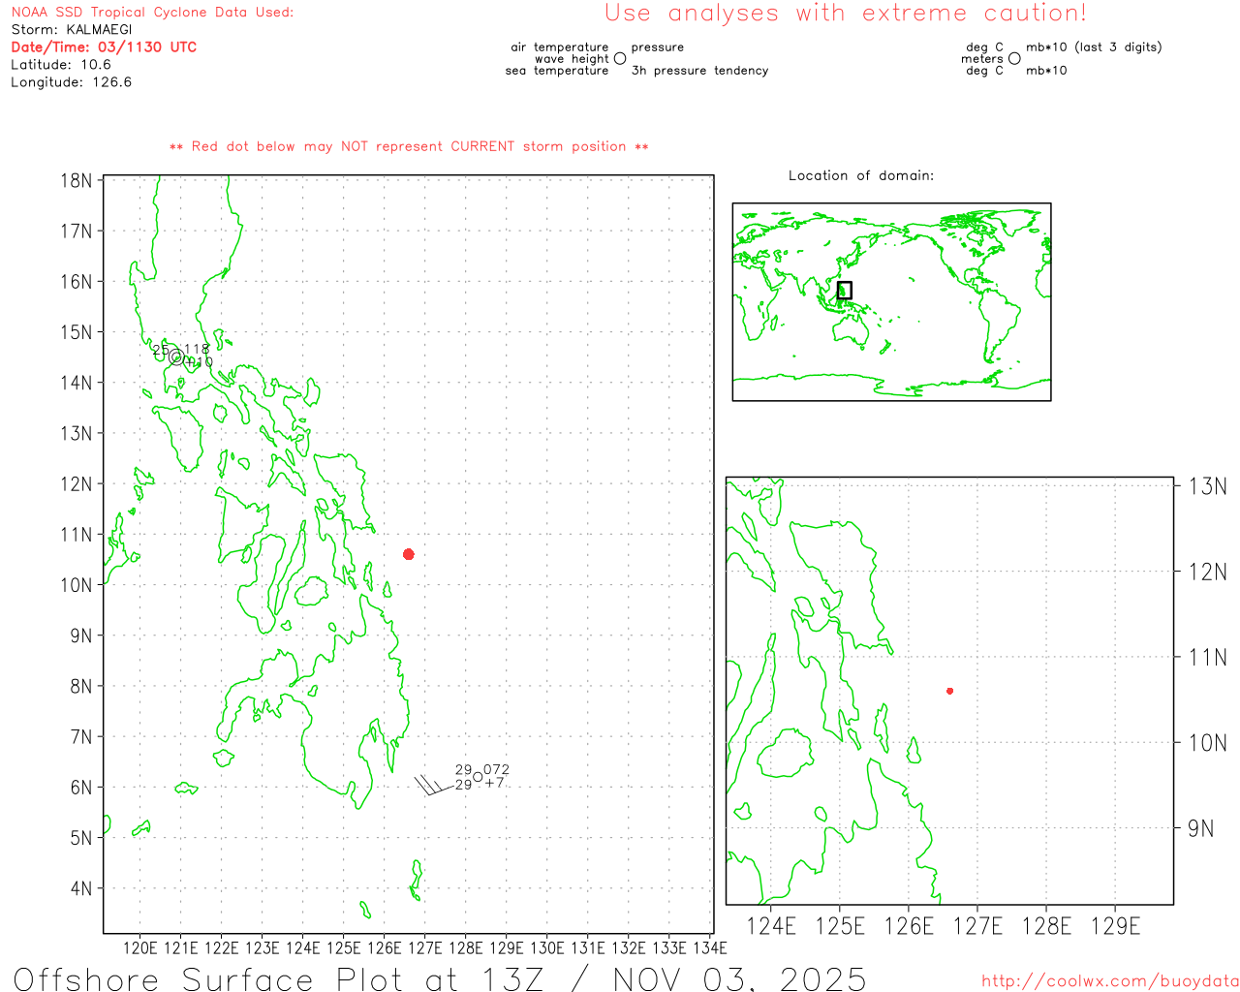Viewport: 1240px width, 992px height.
Task: Open the coolwx.com/buoydata link
Action: click(x=1109, y=981)
